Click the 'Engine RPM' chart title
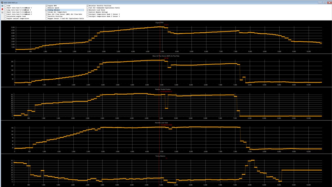This screenshot has width=332, height=187. coord(160,23)
